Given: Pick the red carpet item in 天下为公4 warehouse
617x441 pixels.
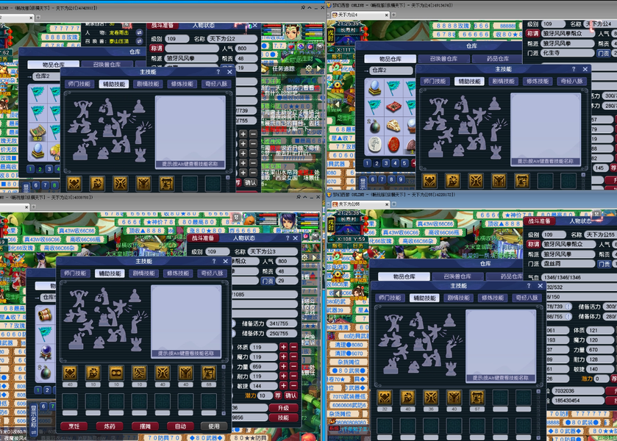Looking at the screenshot, I should 393,107.
